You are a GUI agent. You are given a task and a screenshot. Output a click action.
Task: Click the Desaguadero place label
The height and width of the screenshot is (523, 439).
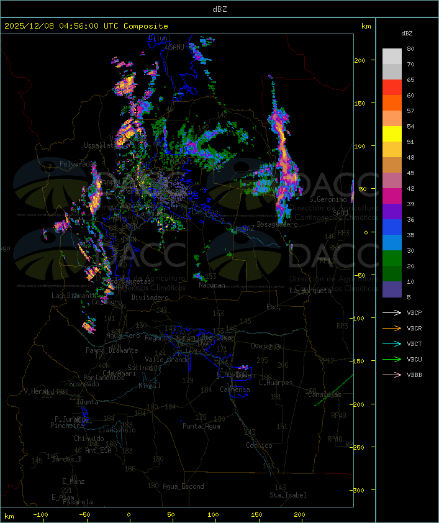pos(277,224)
